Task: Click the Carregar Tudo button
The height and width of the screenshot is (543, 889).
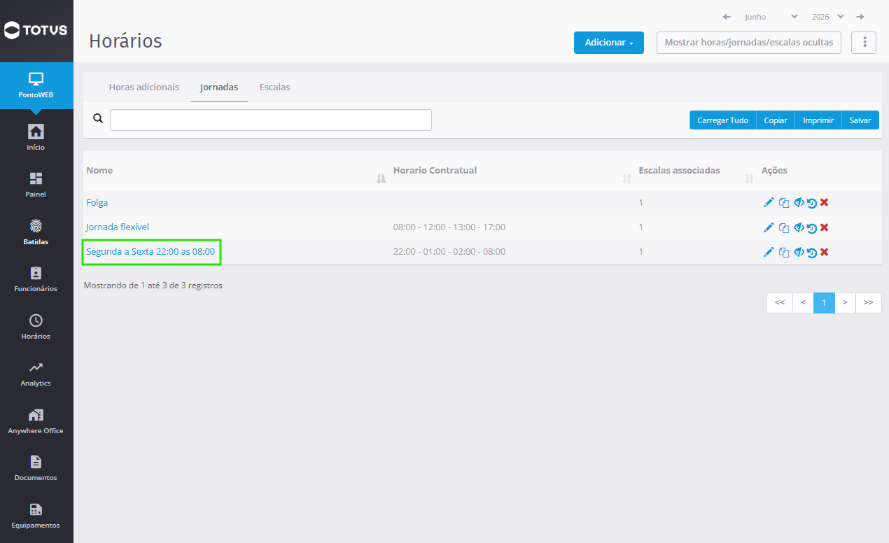Action: coord(723,120)
